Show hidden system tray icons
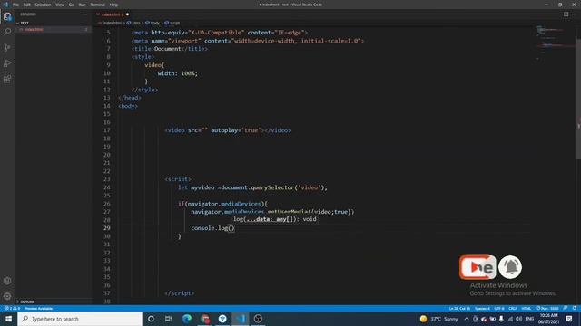 (466, 319)
